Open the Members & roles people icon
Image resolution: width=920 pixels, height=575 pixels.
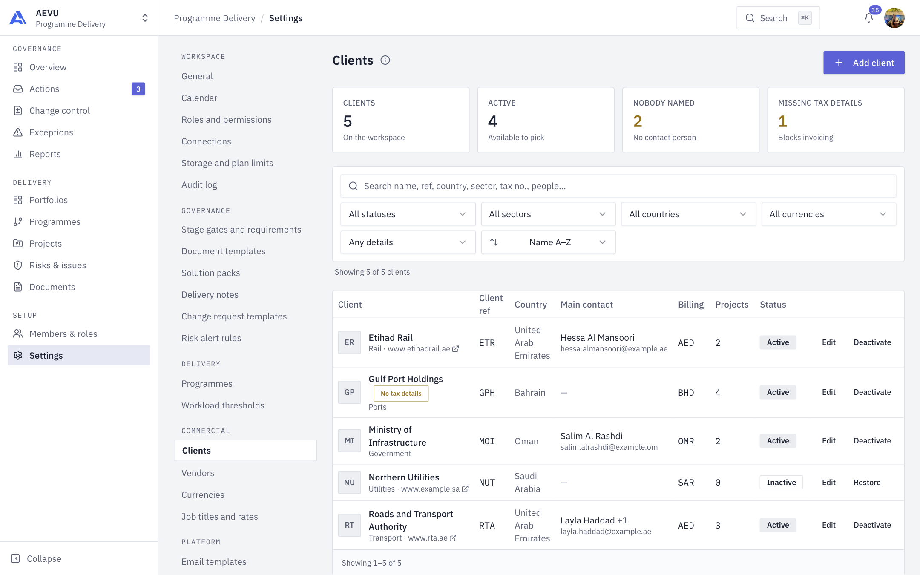pos(18,334)
